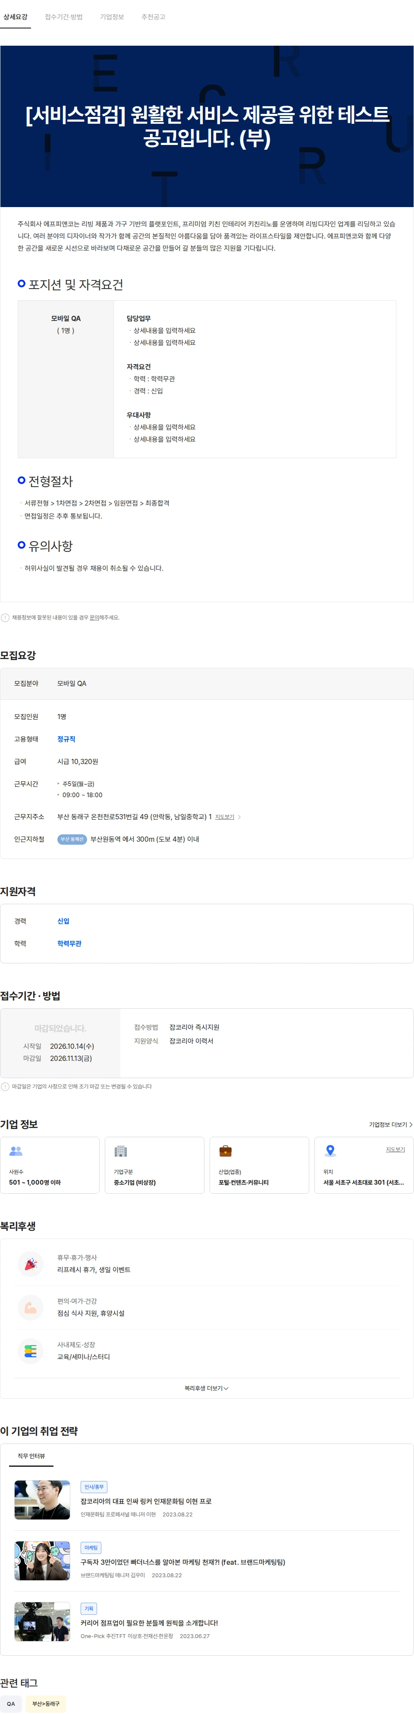Open 기업정보 더보기 link
The width and height of the screenshot is (414, 1714).
(391, 1125)
